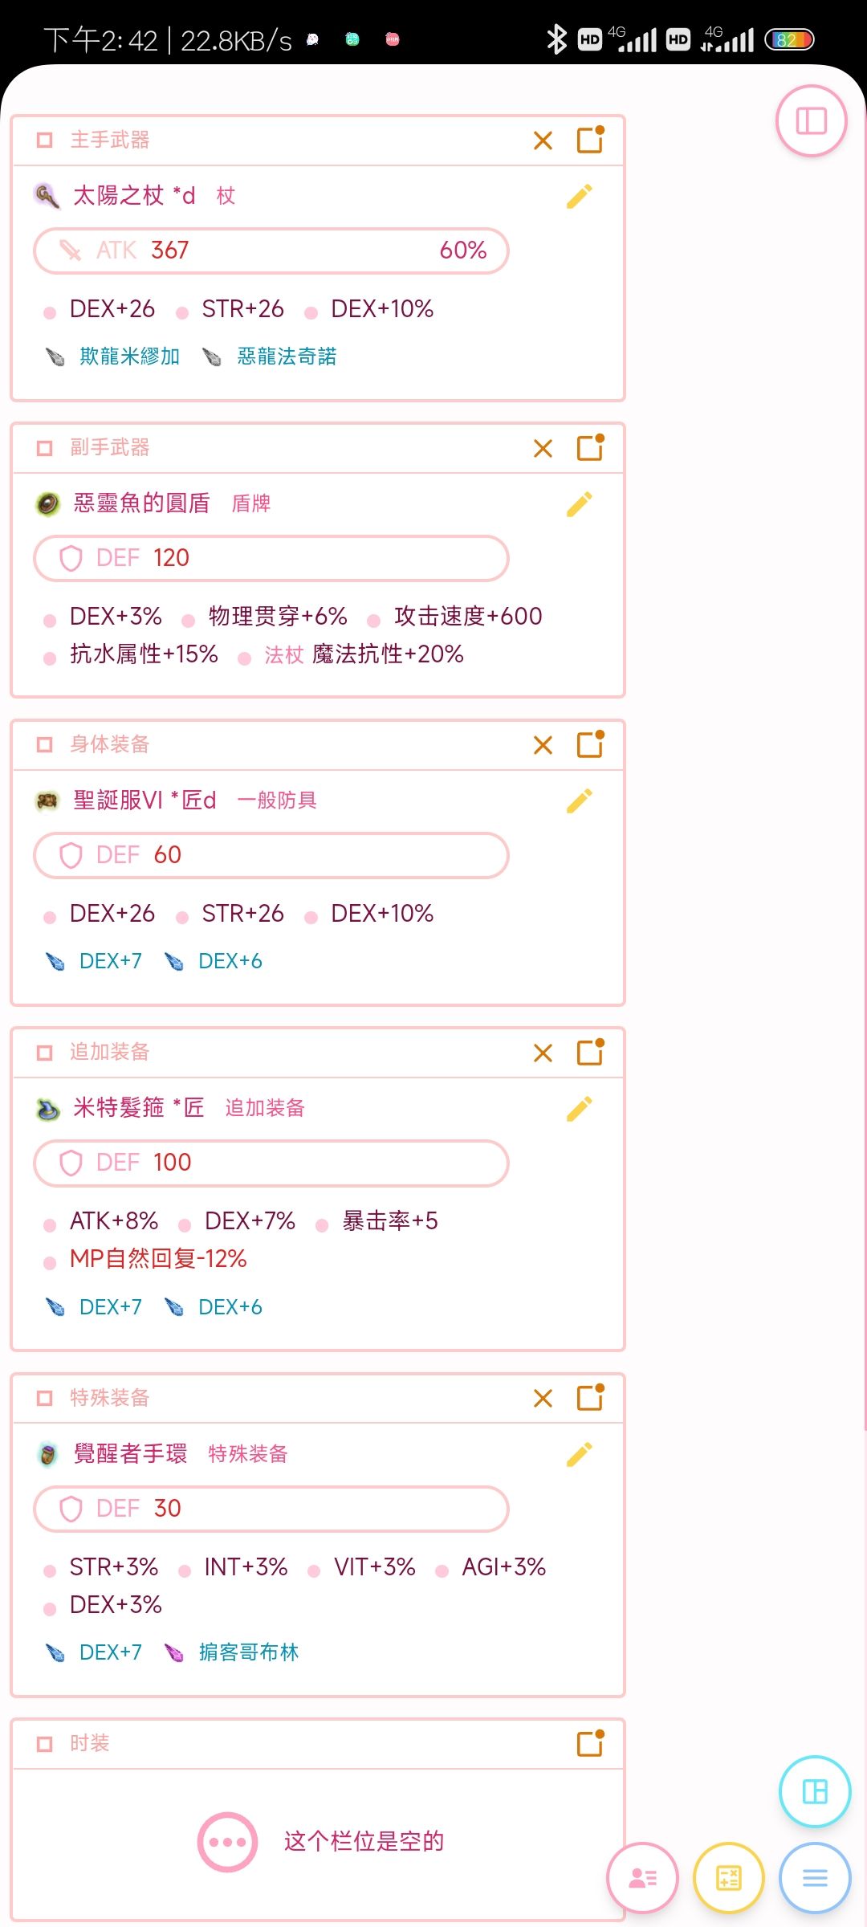Open the 主手武器 slot select icon
The image size is (867, 1927).
tap(590, 140)
